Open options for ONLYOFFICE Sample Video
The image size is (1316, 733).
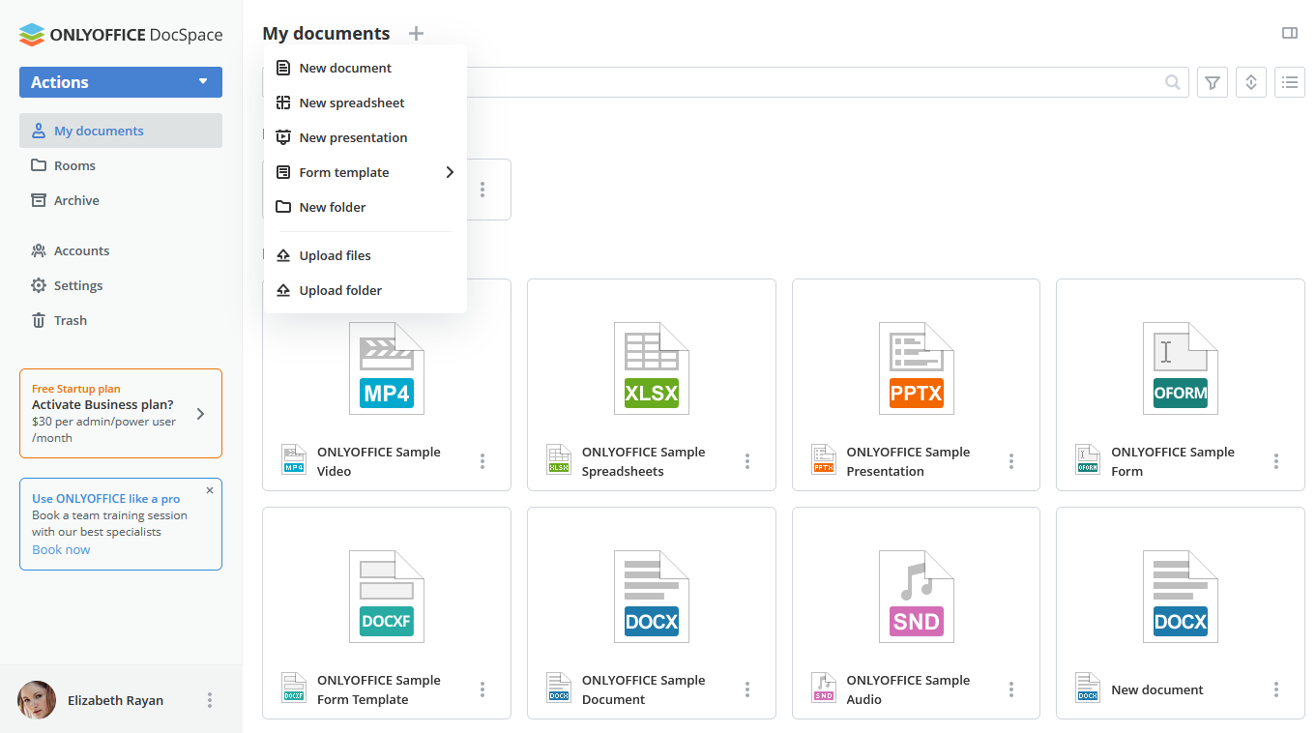(483, 461)
